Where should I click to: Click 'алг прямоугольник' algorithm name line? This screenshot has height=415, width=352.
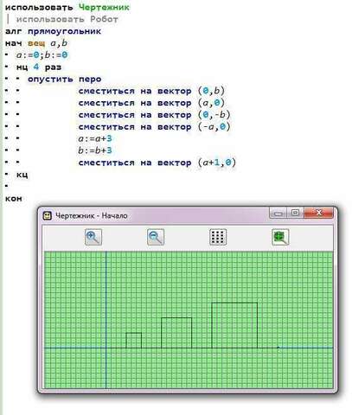click(x=53, y=31)
